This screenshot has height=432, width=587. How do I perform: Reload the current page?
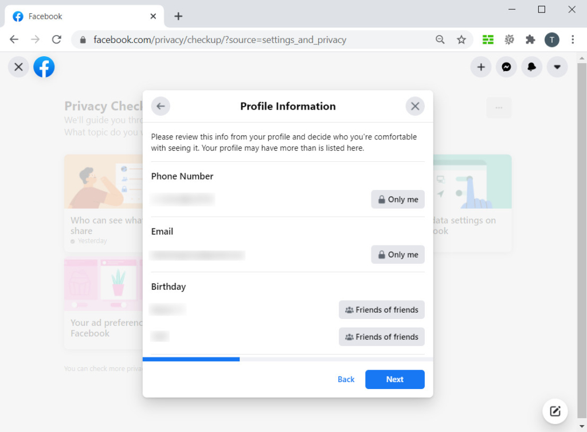click(56, 40)
